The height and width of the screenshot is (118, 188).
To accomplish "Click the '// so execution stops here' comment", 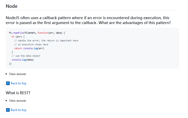I will pos(31,45).
